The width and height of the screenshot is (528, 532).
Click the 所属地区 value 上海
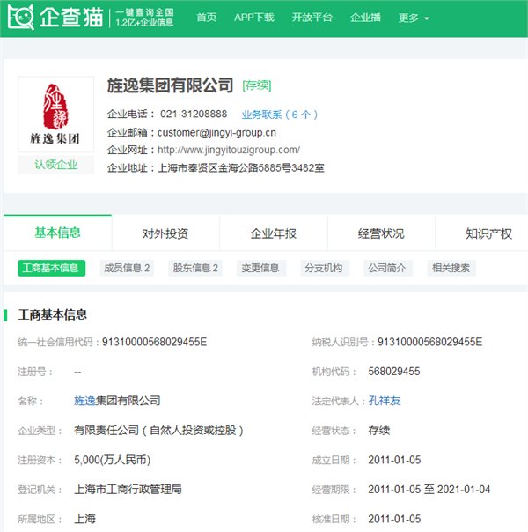coord(84,519)
